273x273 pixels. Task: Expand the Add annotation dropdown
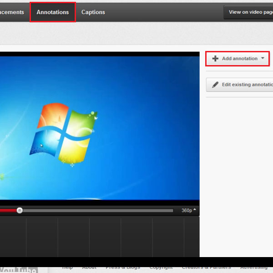(x=238, y=59)
